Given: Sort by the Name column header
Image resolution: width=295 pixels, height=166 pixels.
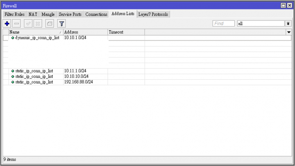Looking at the screenshot, I should [x=36, y=32].
